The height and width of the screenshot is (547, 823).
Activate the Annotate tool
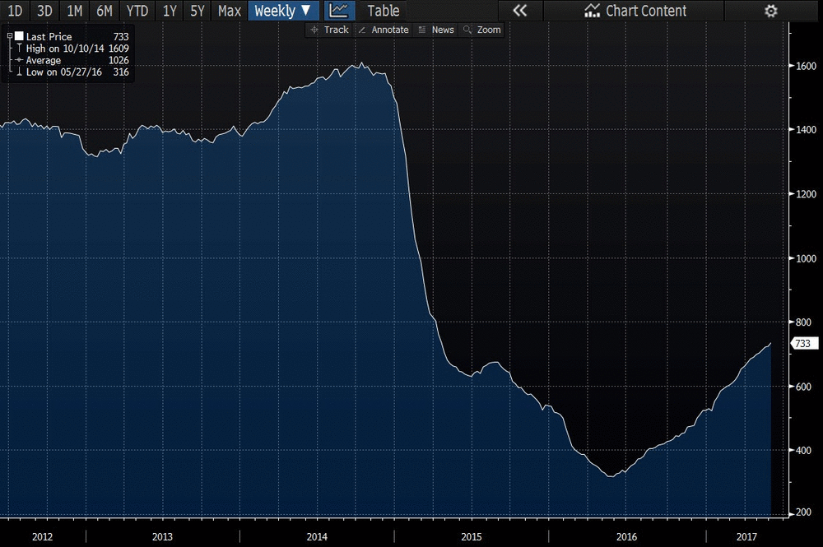[384, 30]
